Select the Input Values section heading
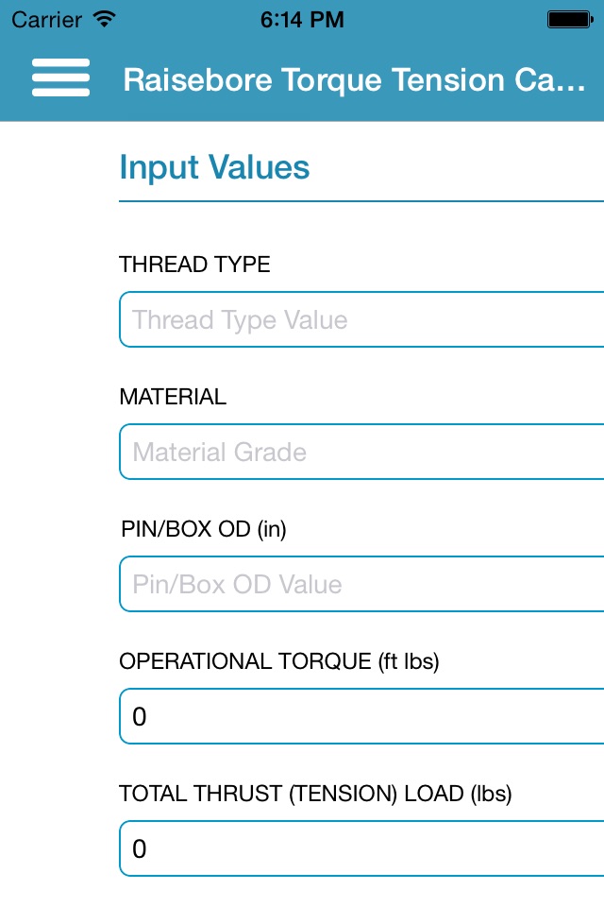Viewport: 604px width, 907px height. (214, 167)
